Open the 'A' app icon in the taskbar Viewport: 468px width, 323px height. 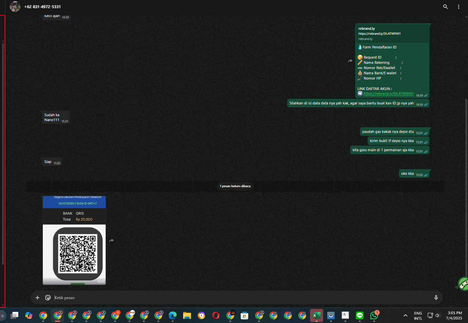(x=345, y=315)
